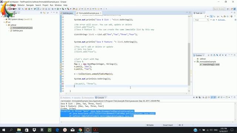Click Remove All Terminated Launches icon
This screenshot has height=133, width=237.
200,98
